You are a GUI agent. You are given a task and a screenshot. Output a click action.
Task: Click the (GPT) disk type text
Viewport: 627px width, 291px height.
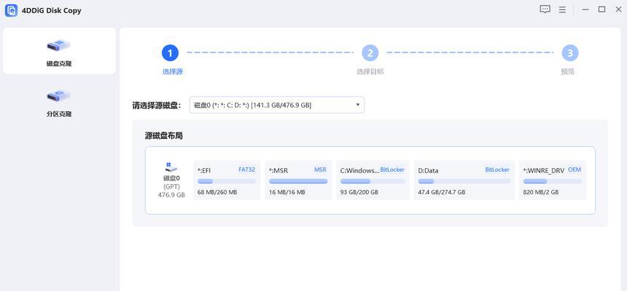click(x=171, y=186)
